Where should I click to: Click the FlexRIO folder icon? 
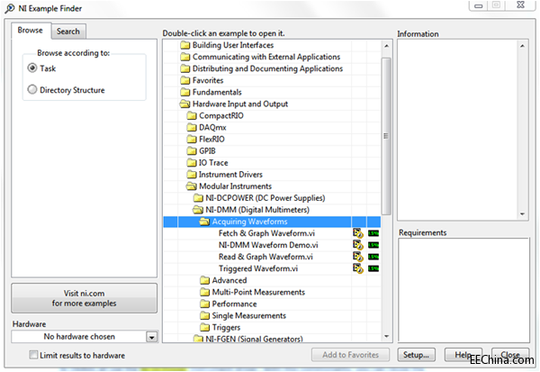[192, 140]
